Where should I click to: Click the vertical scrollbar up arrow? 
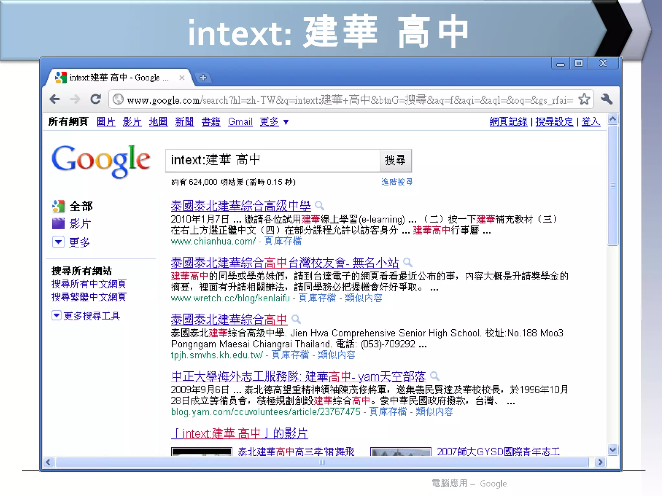613,119
